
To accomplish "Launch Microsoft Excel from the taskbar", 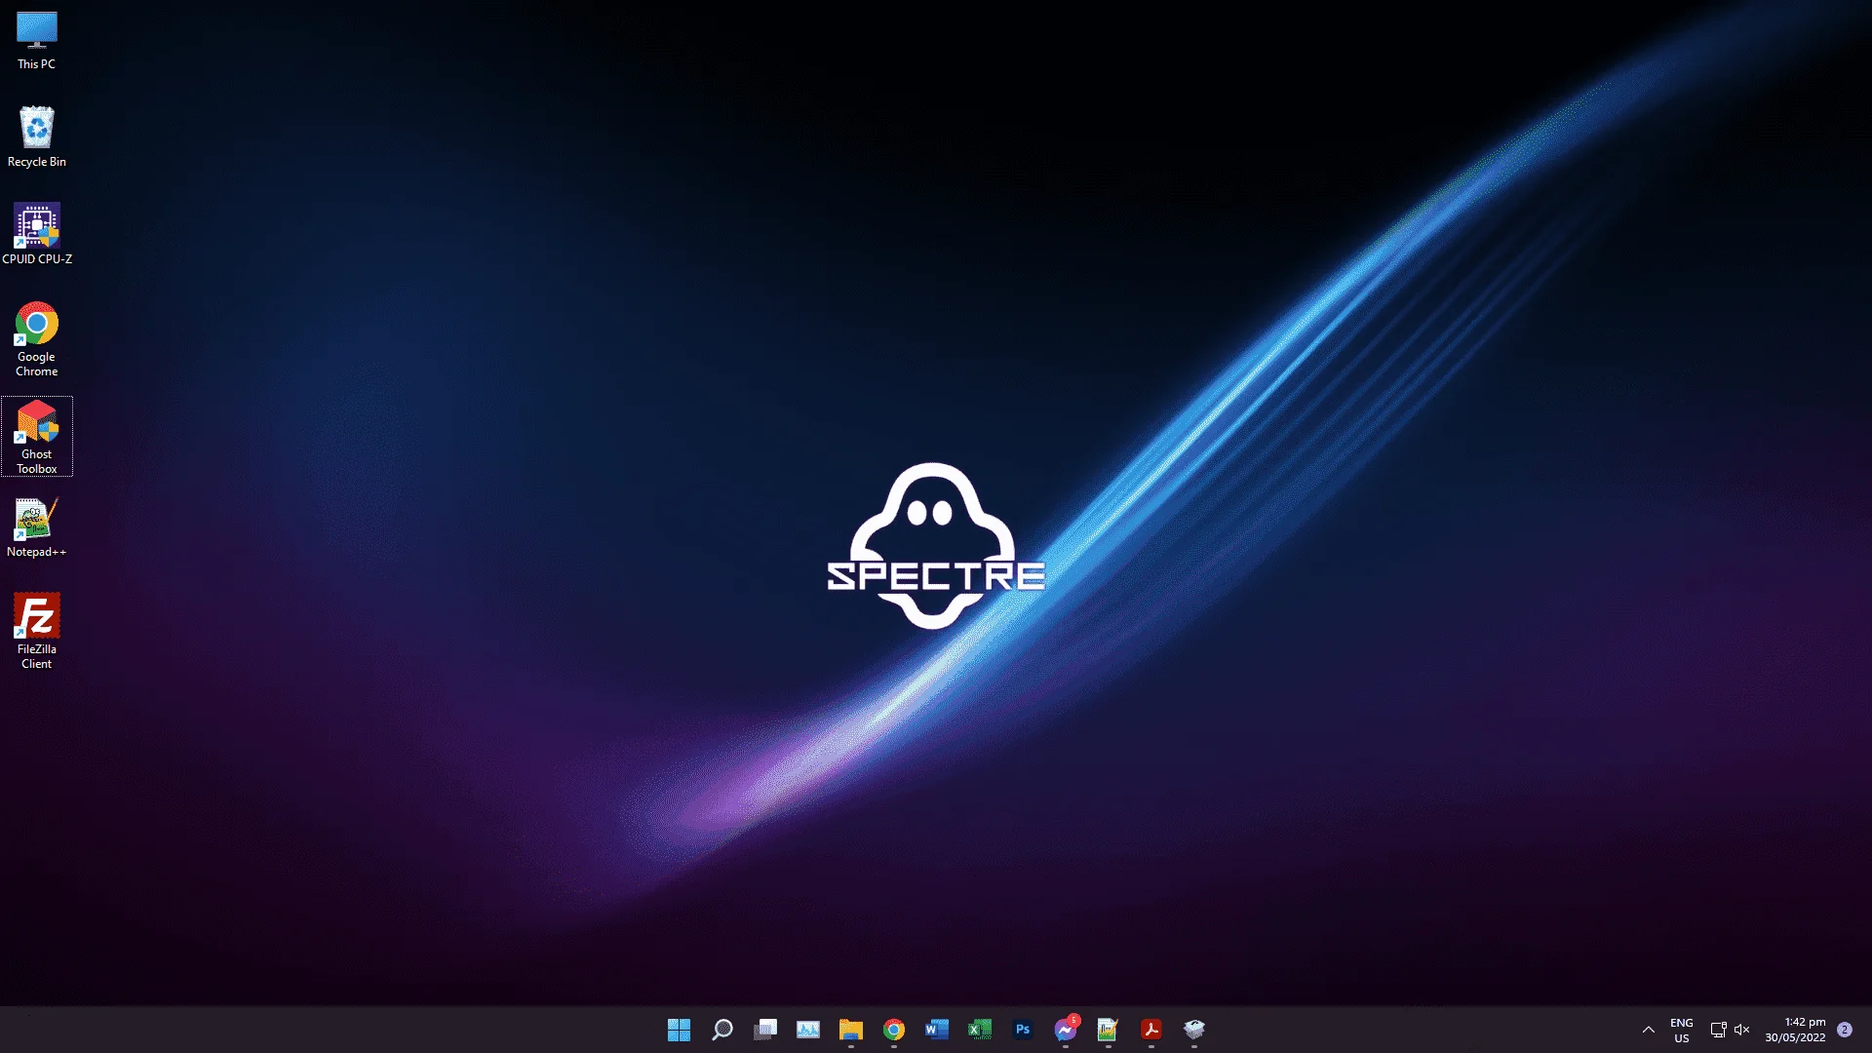I will pyautogui.click(x=980, y=1030).
